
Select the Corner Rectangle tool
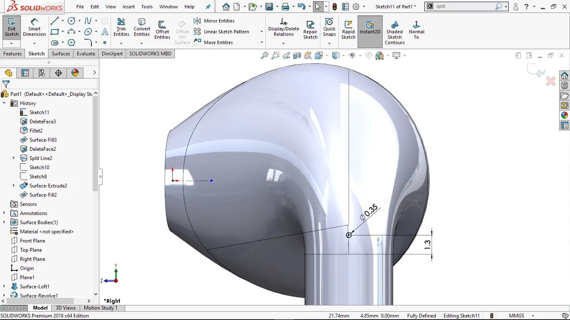pyautogui.click(x=54, y=32)
